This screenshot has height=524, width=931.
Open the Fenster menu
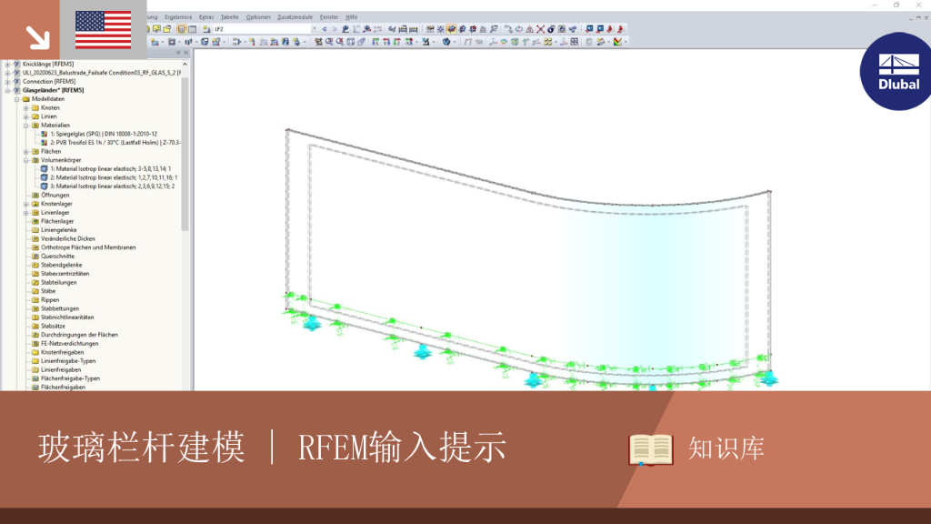pyautogui.click(x=329, y=17)
